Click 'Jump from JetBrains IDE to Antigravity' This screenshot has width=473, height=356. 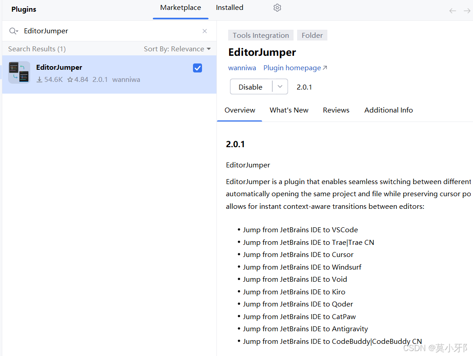click(x=305, y=329)
